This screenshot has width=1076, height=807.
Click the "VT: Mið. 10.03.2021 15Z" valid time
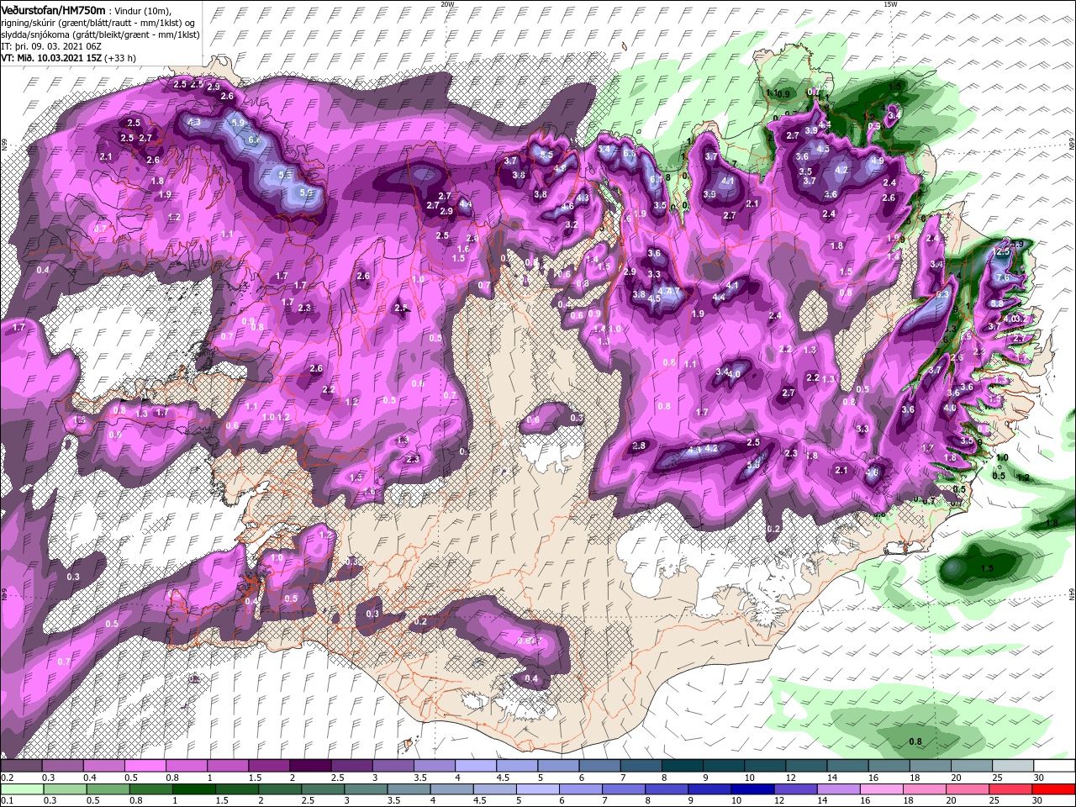[x=51, y=58]
